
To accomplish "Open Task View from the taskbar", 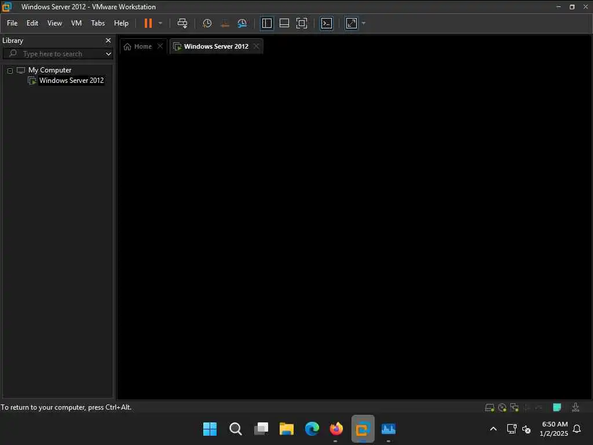I will pyautogui.click(x=261, y=429).
